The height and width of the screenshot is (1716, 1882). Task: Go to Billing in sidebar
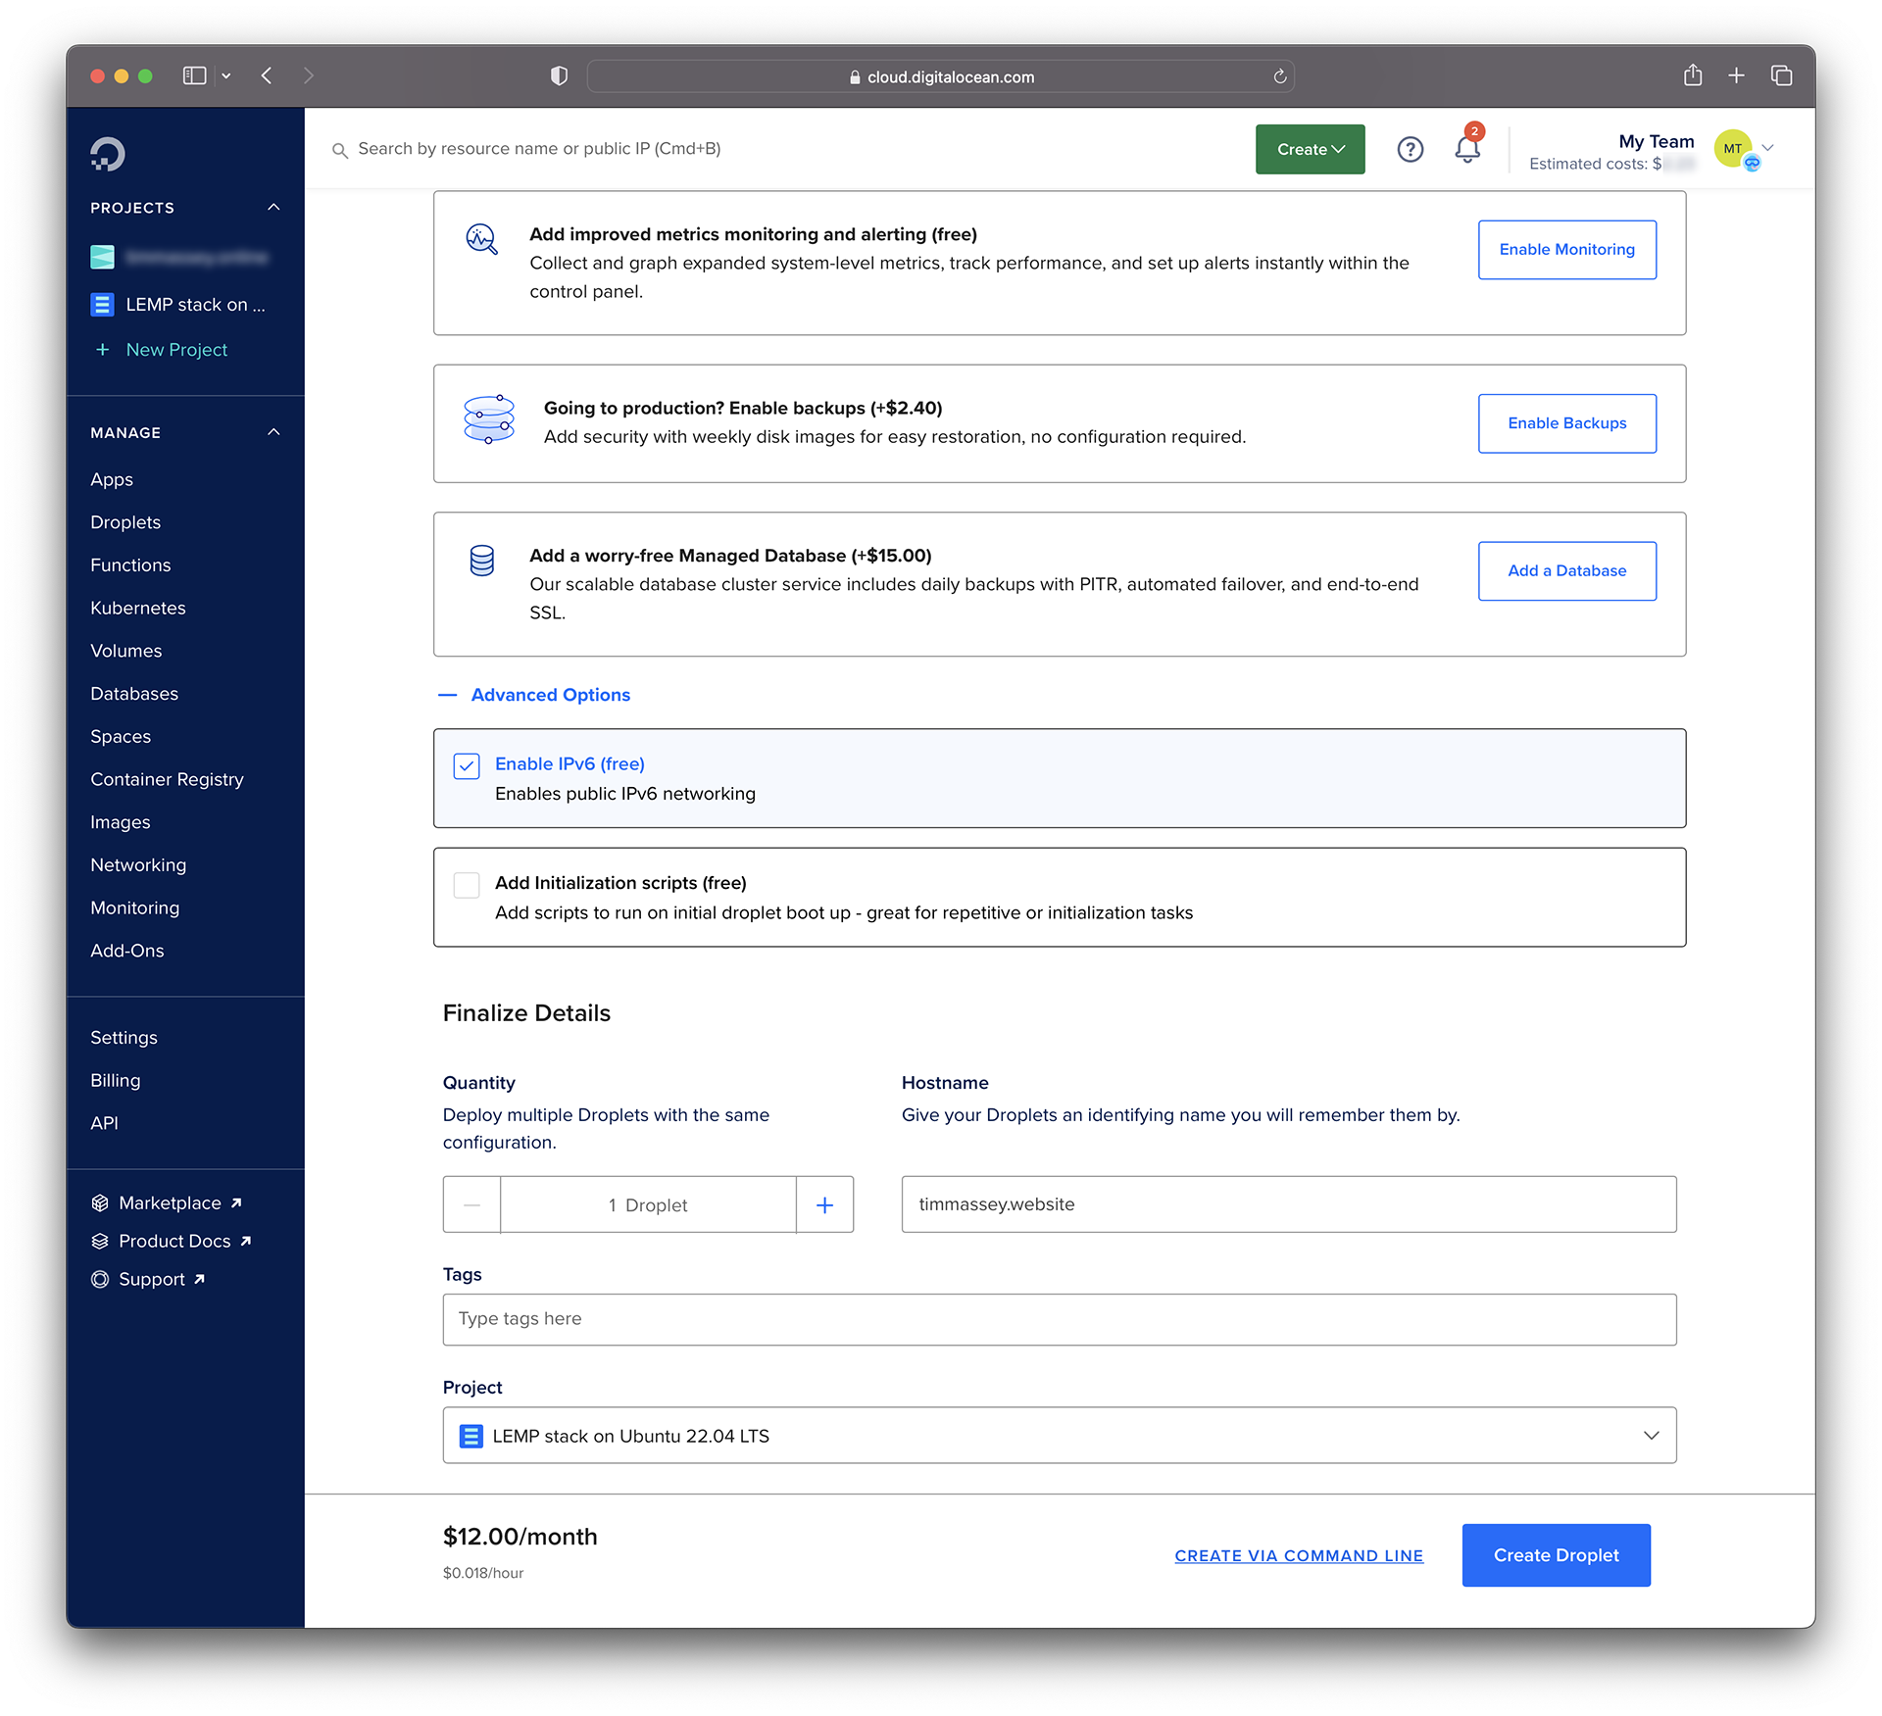[x=116, y=1080]
